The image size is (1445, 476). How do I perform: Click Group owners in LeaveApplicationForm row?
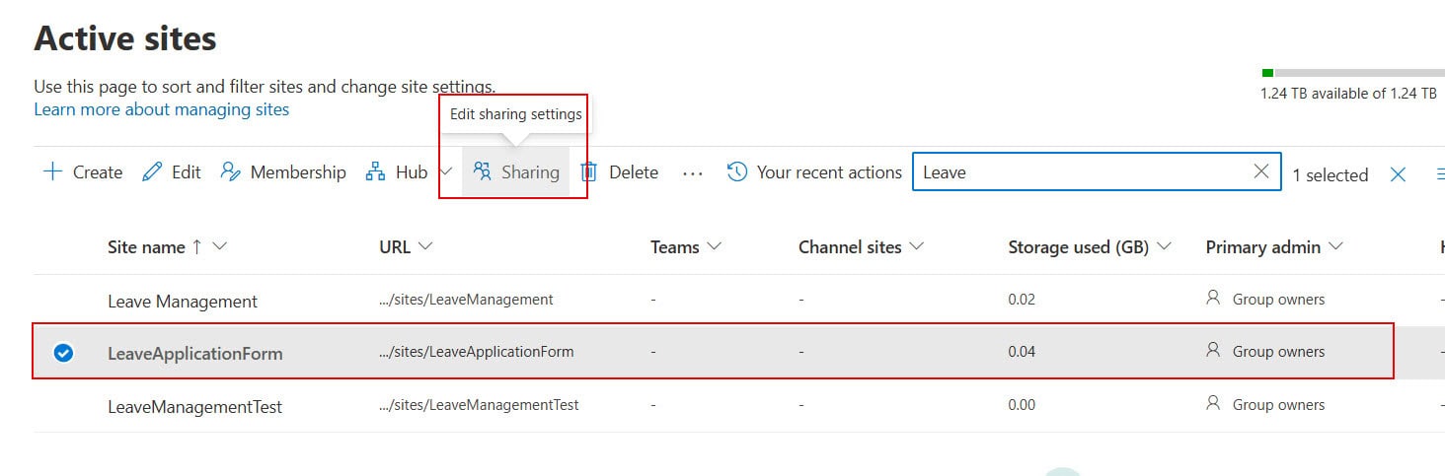click(x=1278, y=351)
